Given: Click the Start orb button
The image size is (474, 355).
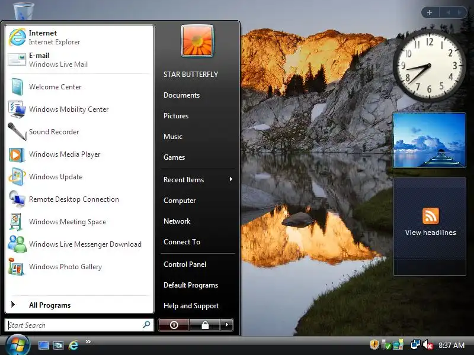Looking at the screenshot, I should coord(18,345).
